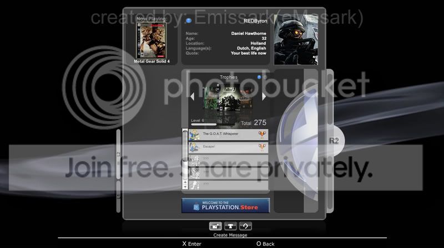The image size is (444, 248).
Task: Click the Escape! trophy title
Action: [209, 147]
